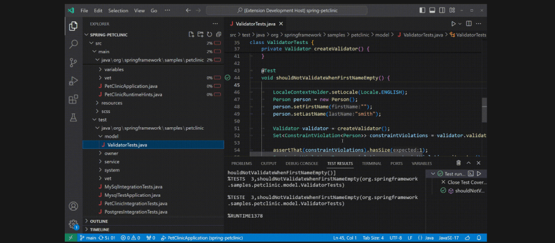The width and height of the screenshot is (555, 243).
Task: Refresh the Explorer file tree
Action: pyautogui.click(x=209, y=35)
